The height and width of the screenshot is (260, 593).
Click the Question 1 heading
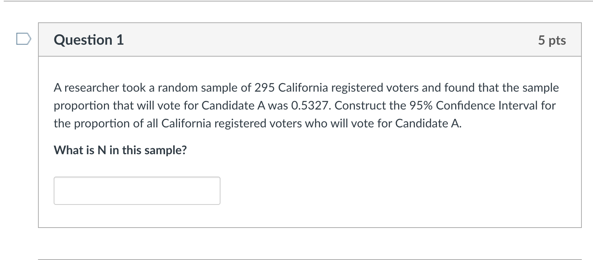pos(89,40)
